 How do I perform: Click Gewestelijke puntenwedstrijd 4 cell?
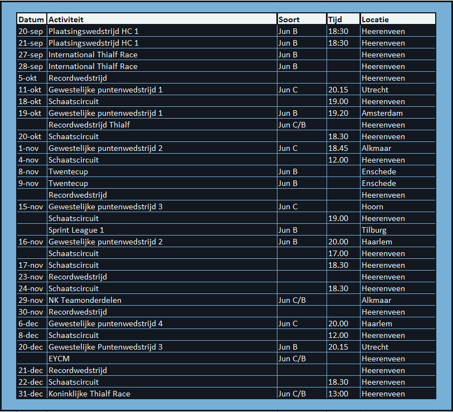[x=105, y=323]
